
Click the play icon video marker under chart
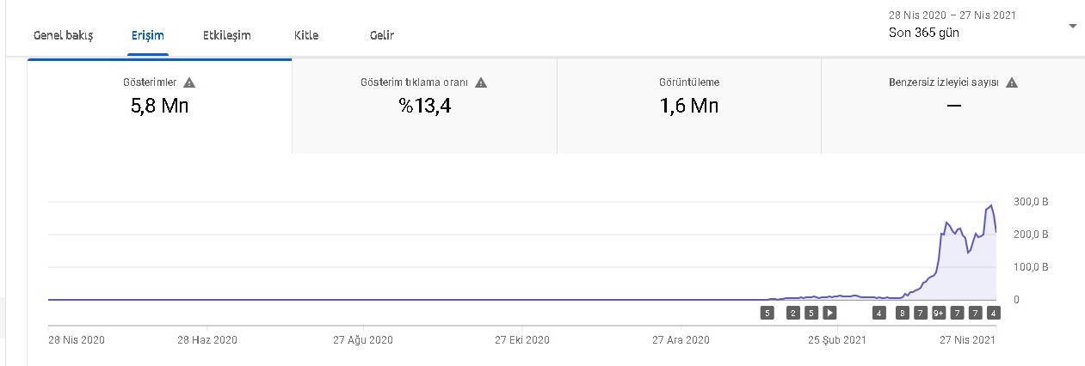point(829,313)
